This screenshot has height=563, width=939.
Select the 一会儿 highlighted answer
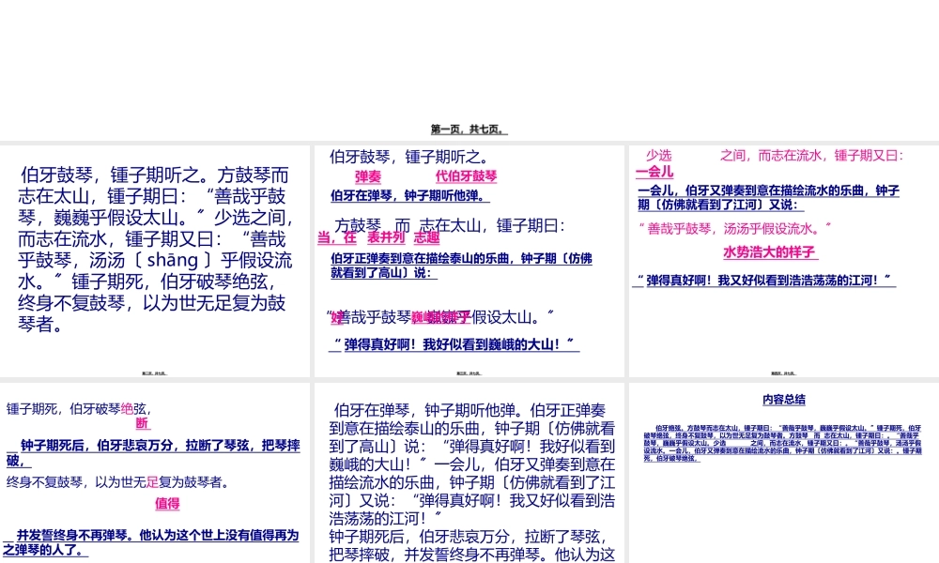coord(653,172)
